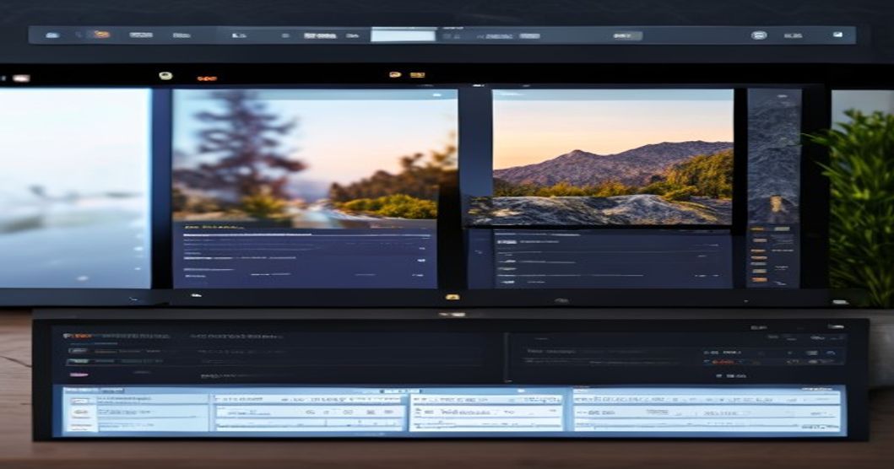894x469 pixels.
Task: Click the yellow circular icon above the tree photo
Action: (165, 75)
